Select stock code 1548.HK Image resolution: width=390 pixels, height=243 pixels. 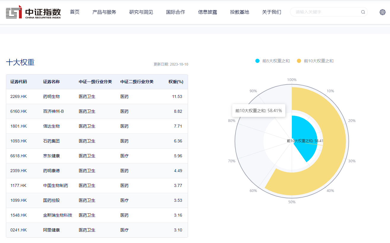point(18,215)
